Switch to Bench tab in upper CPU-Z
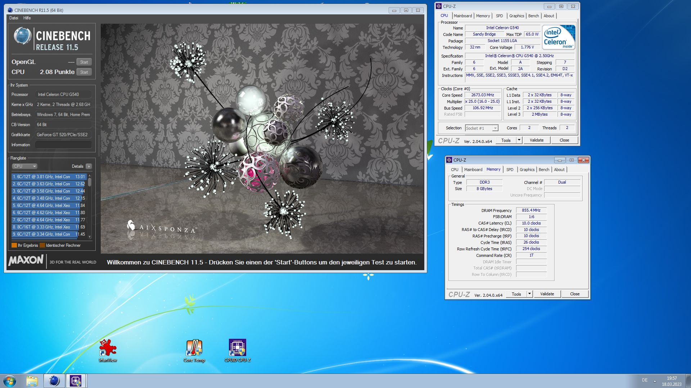Viewport: 691px width, 388px height. 533,16
